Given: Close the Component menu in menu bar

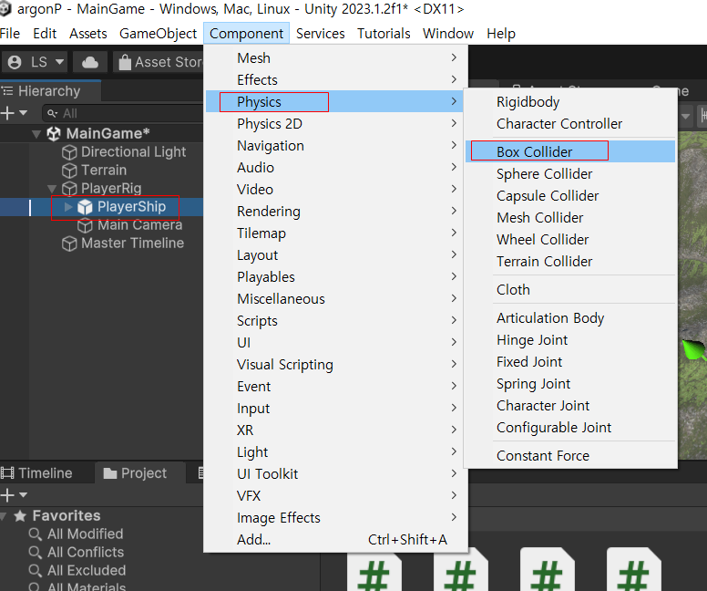Looking at the screenshot, I should click(x=246, y=34).
